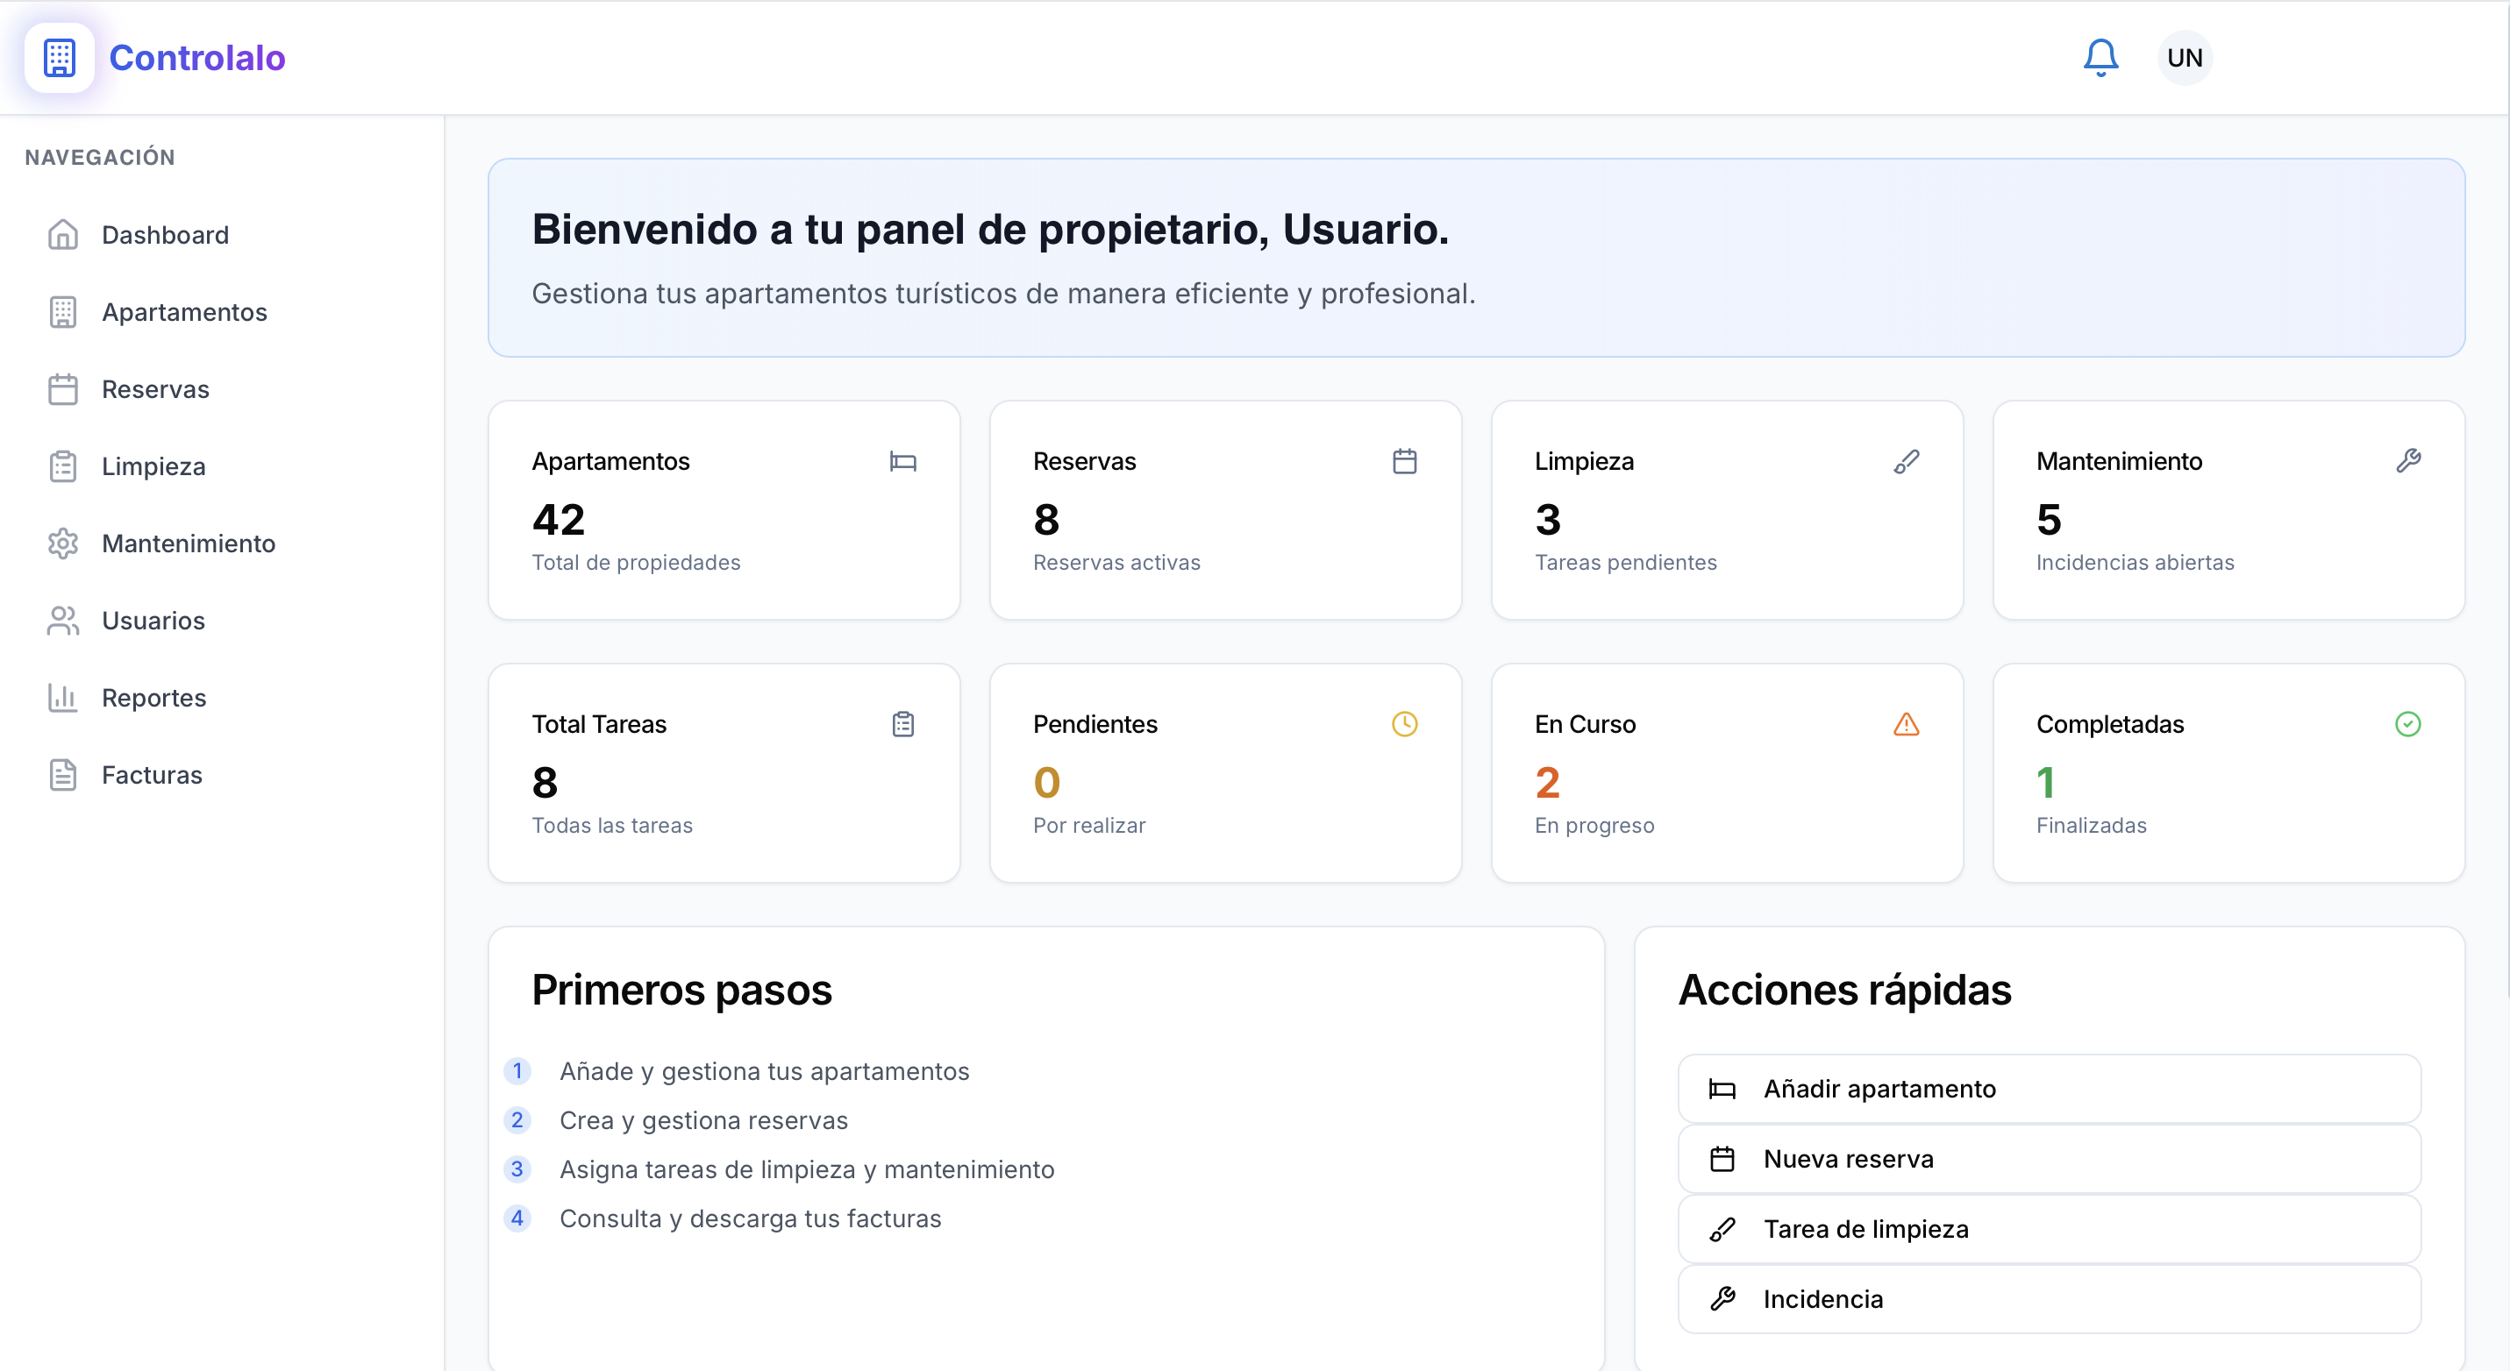The width and height of the screenshot is (2510, 1371).
Task: Click the Mantenimiento gear icon in sidebar
Action: tap(63, 543)
